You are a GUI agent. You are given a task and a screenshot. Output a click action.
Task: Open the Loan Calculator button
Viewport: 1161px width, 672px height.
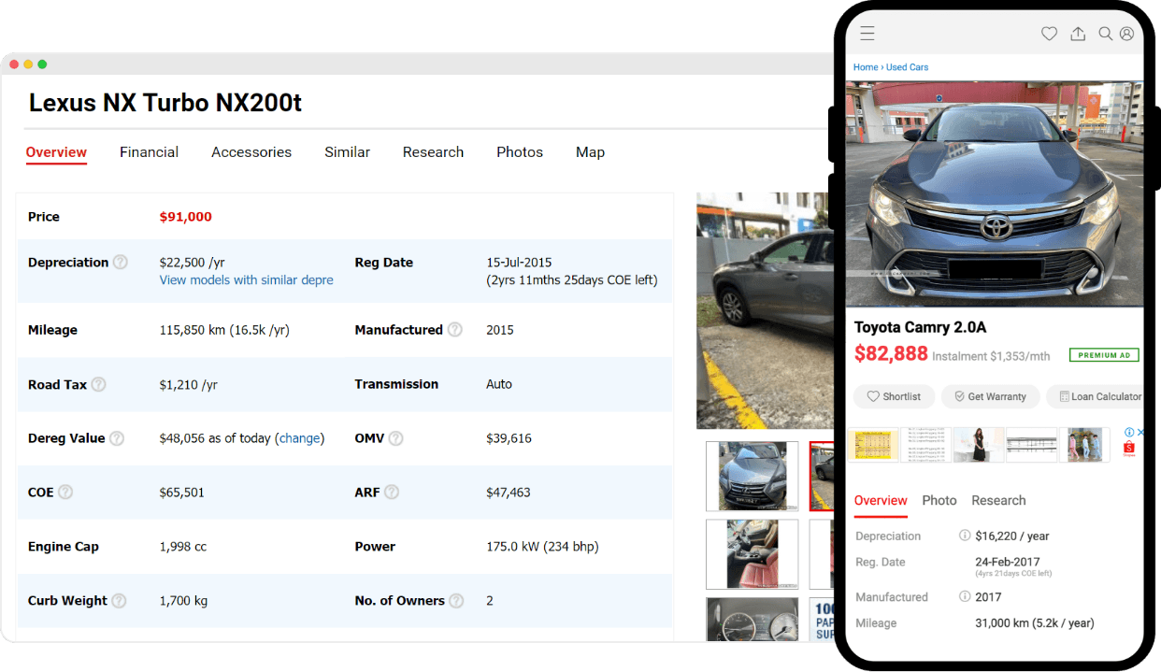click(x=1099, y=396)
